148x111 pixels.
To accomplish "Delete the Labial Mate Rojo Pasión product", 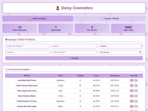I will coord(136,80).
